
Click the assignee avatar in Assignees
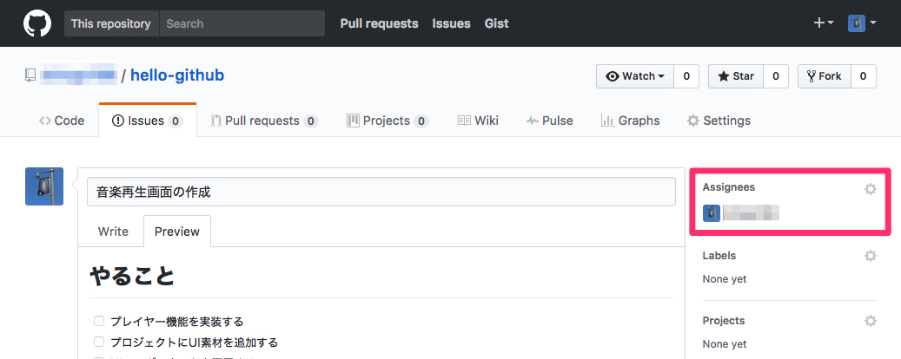point(711,213)
